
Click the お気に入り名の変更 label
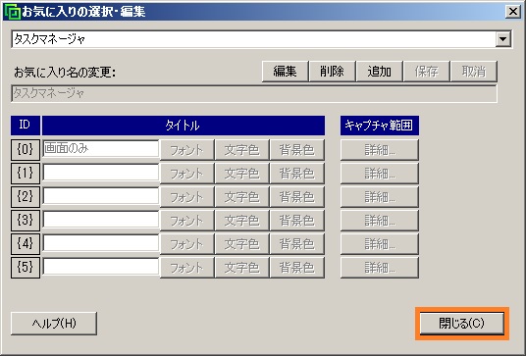pyautogui.click(x=65, y=73)
